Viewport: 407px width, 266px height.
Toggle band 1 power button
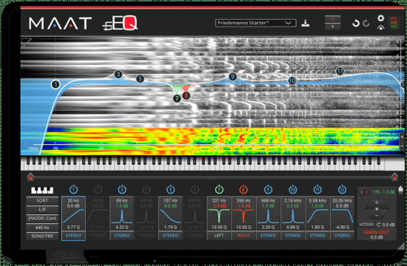click(73, 189)
